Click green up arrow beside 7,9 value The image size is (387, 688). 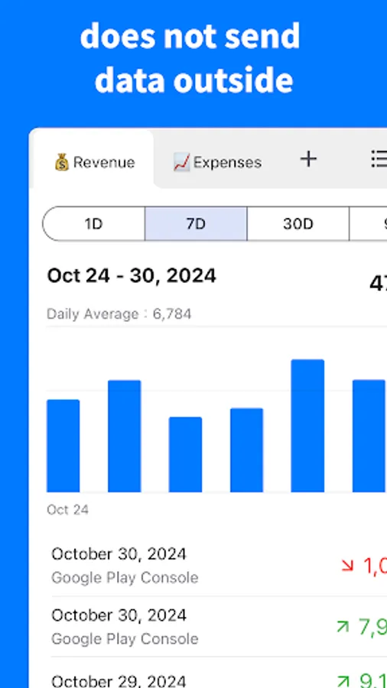[x=343, y=627]
